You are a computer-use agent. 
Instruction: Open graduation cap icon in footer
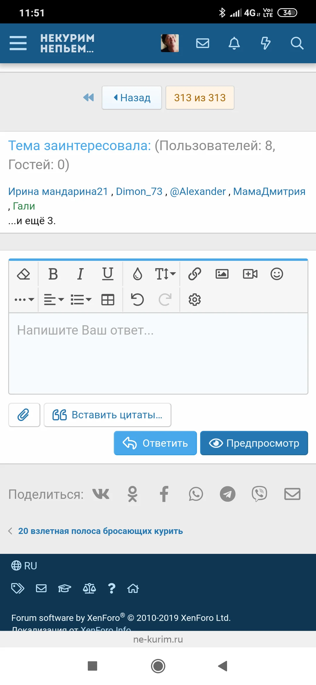(64, 588)
